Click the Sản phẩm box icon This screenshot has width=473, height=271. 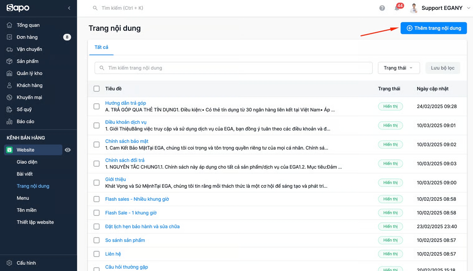coord(9,61)
